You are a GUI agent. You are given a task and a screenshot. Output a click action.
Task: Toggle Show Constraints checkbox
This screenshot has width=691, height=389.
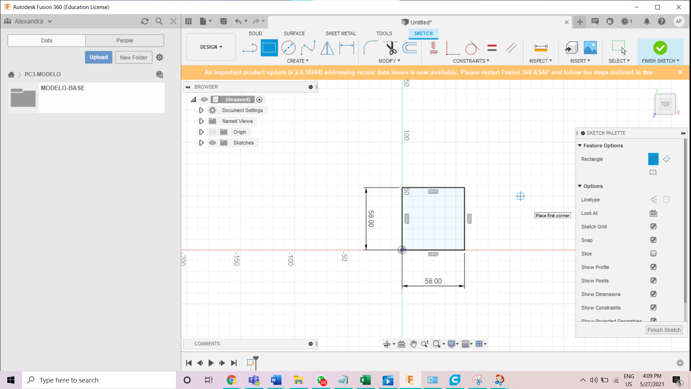(654, 308)
